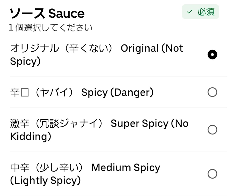228x196 pixels.
Task: Pick the Super Spicy (No Kidding) radio button
Action: click(x=212, y=130)
